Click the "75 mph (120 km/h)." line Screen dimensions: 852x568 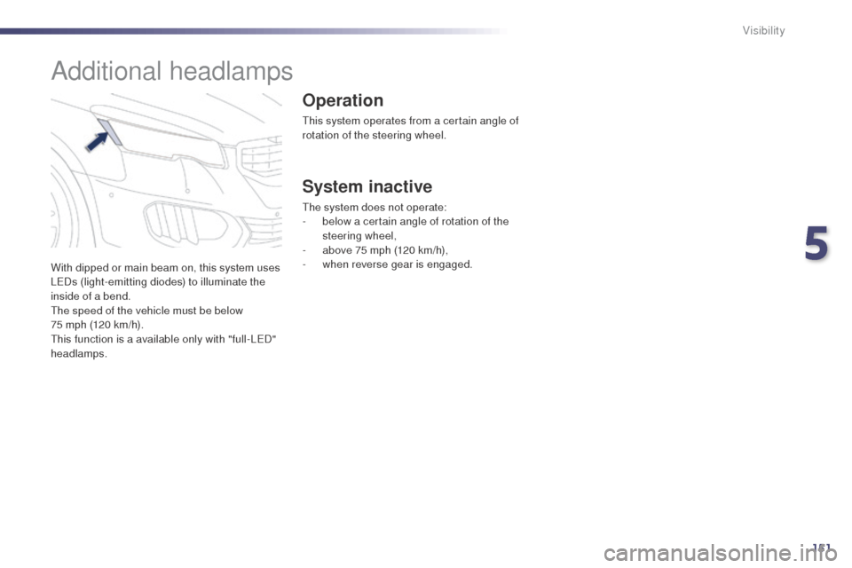(98, 325)
